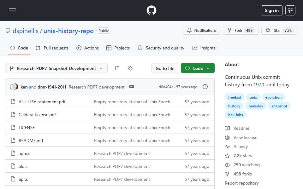The image size is (303, 189).
Task: Expand commit details ellipsis button
Action: (x=132, y=87)
